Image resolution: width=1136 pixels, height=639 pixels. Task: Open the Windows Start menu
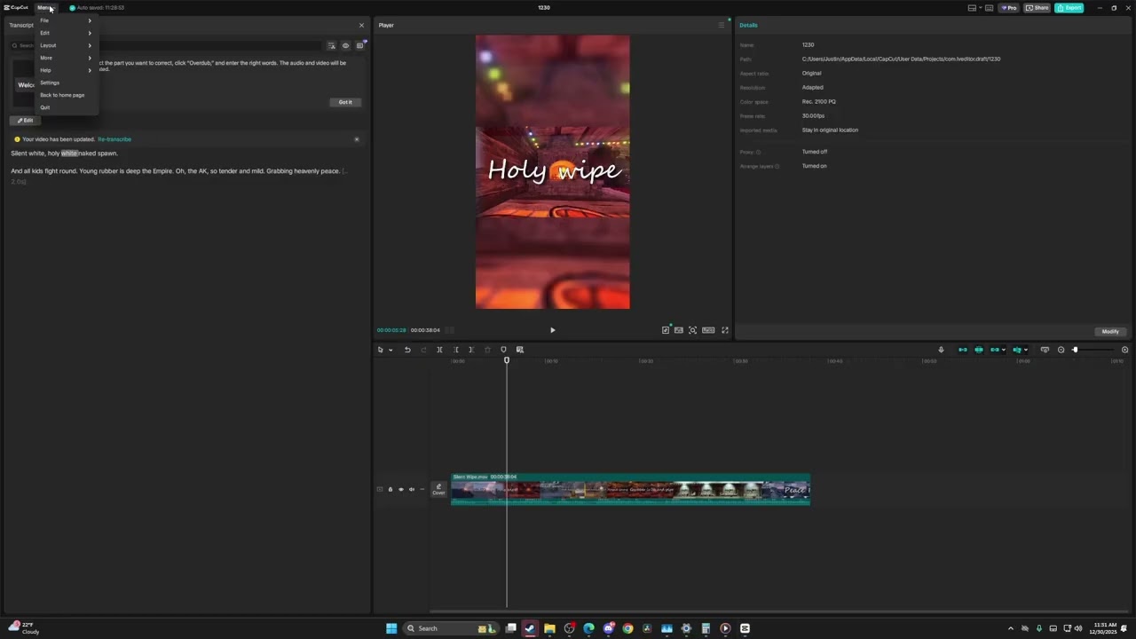[391, 628]
